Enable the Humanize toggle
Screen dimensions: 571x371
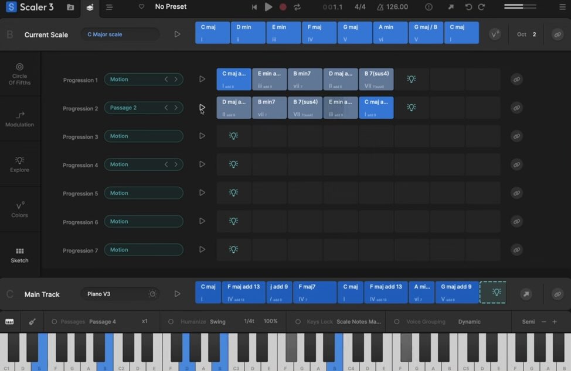pyautogui.click(x=171, y=322)
